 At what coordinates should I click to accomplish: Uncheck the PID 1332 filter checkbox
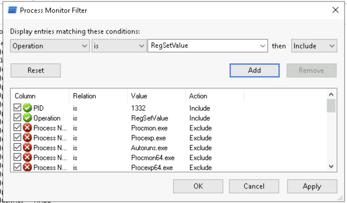point(17,108)
